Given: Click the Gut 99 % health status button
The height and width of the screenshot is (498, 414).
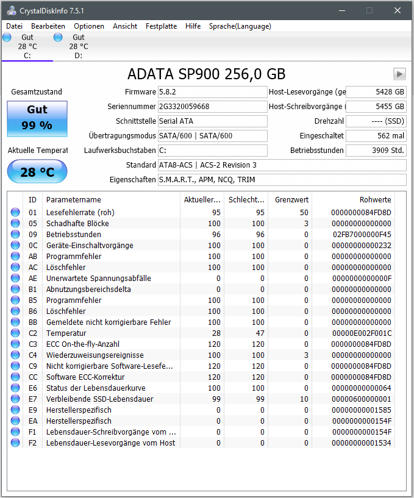Looking at the screenshot, I should tap(37, 119).
